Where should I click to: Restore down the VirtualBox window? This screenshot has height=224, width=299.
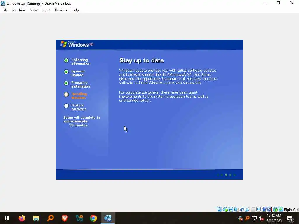pyautogui.click(x=278, y=3)
